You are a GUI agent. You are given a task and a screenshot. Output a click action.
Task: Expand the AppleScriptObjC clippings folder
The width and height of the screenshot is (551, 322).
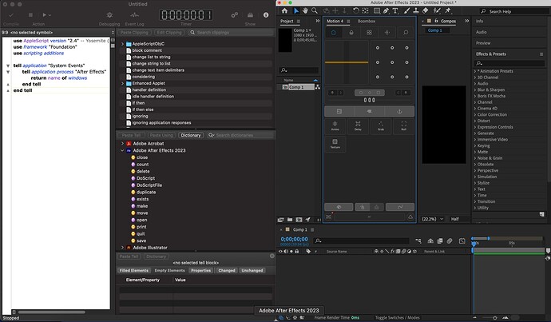click(x=122, y=44)
